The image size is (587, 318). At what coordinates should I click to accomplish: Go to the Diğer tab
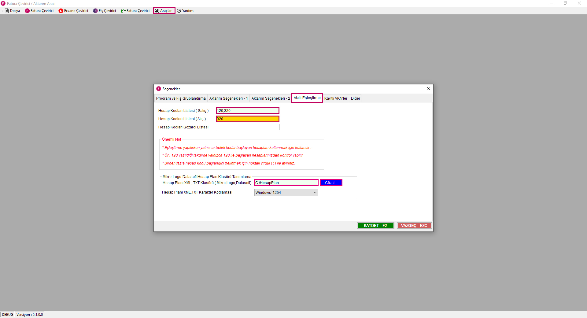tap(355, 98)
